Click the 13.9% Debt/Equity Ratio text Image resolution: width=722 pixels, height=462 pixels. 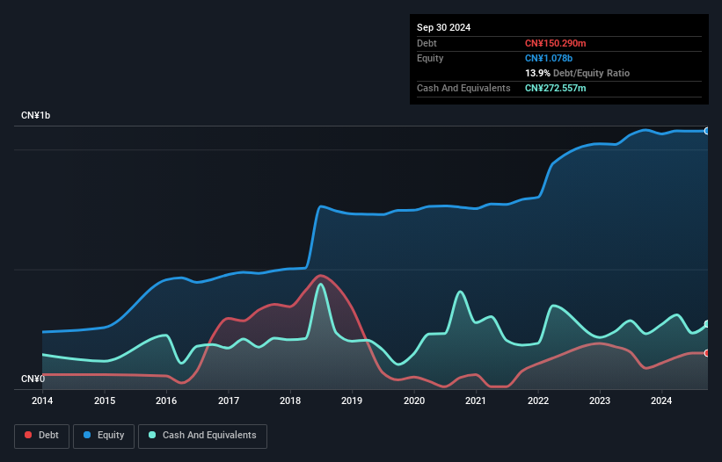pos(577,73)
